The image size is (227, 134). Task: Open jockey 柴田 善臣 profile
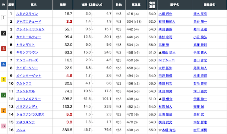point(165,29)
